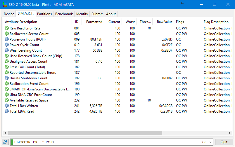Open the drive selection dropdown arrow
Viewport: 235px width, 147px height.
click(x=211, y=142)
